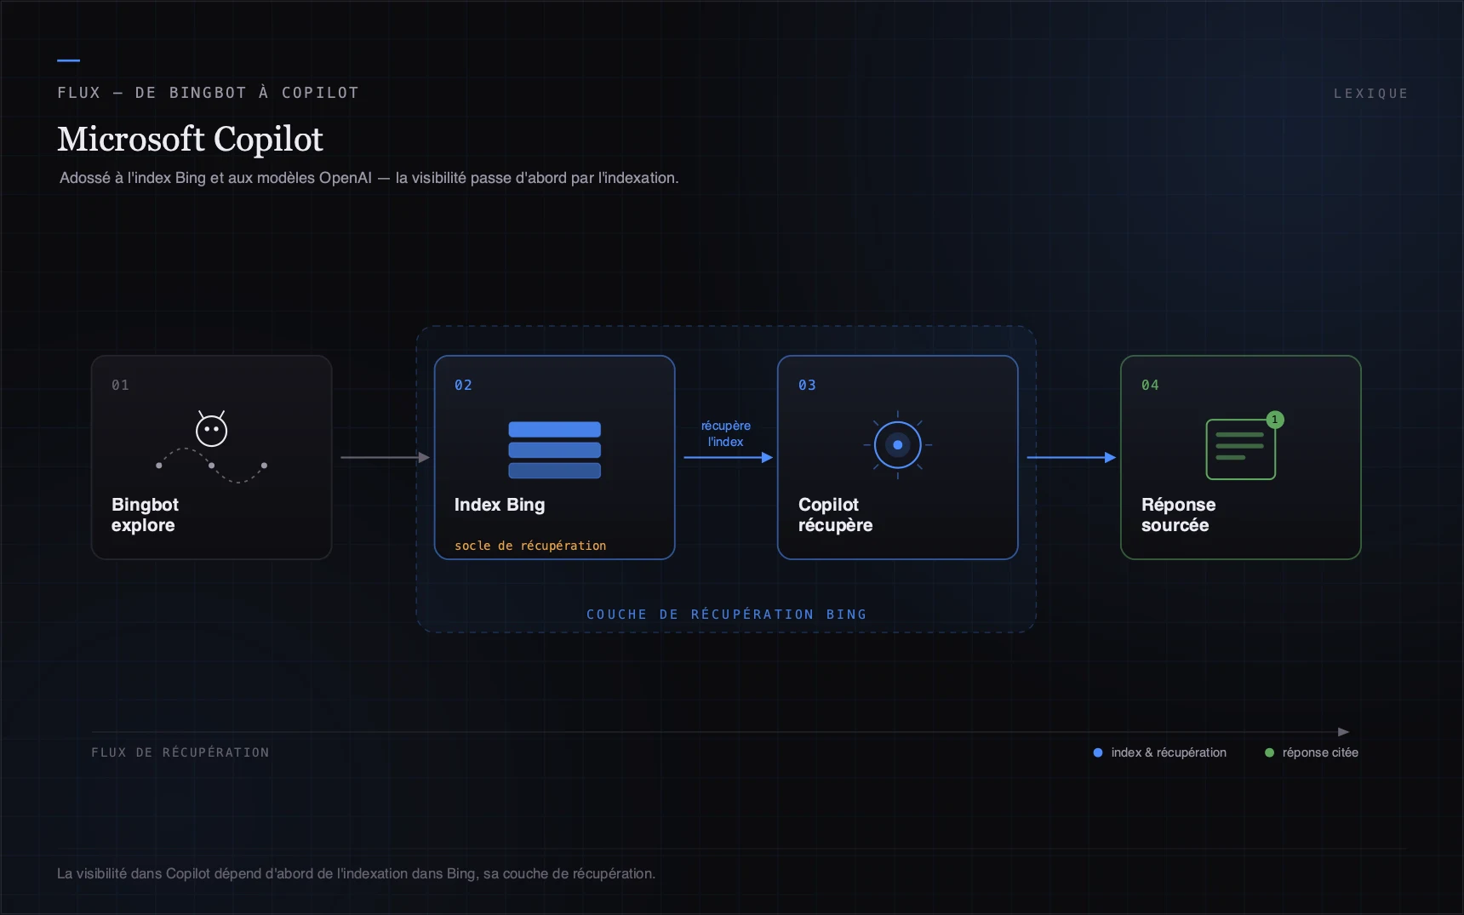Click the COUCHE DE RÉCUPÉRATION BING label

click(726, 615)
